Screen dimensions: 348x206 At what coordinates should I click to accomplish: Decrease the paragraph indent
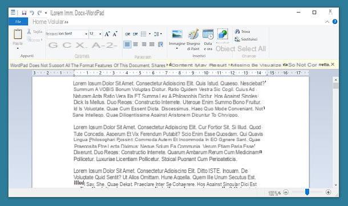pyautogui.click(x=127, y=34)
